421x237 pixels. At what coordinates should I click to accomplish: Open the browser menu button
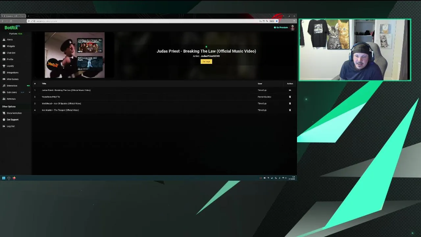click(294, 21)
